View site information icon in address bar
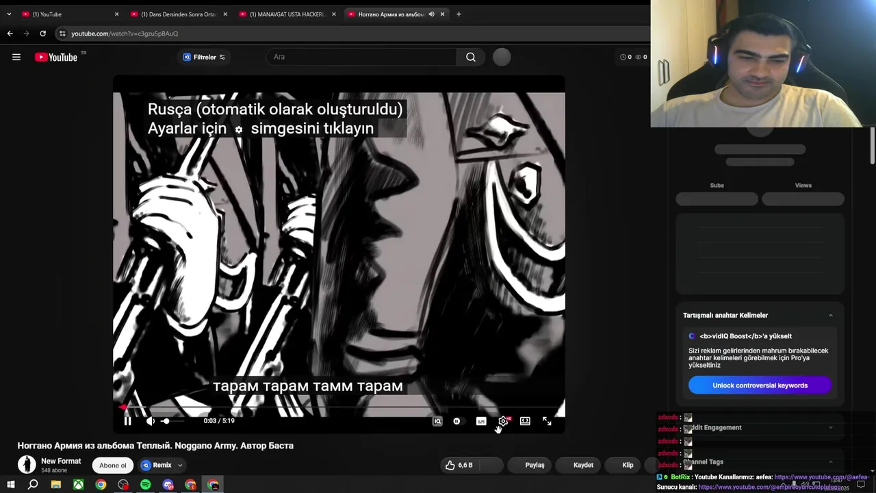 pyautogui.click(x=62, y=34)
